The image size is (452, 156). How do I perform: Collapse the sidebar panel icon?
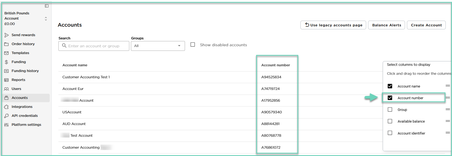47,6
